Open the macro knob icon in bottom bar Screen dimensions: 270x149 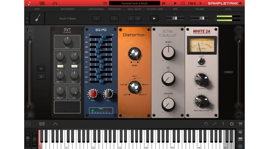[206, 124]
